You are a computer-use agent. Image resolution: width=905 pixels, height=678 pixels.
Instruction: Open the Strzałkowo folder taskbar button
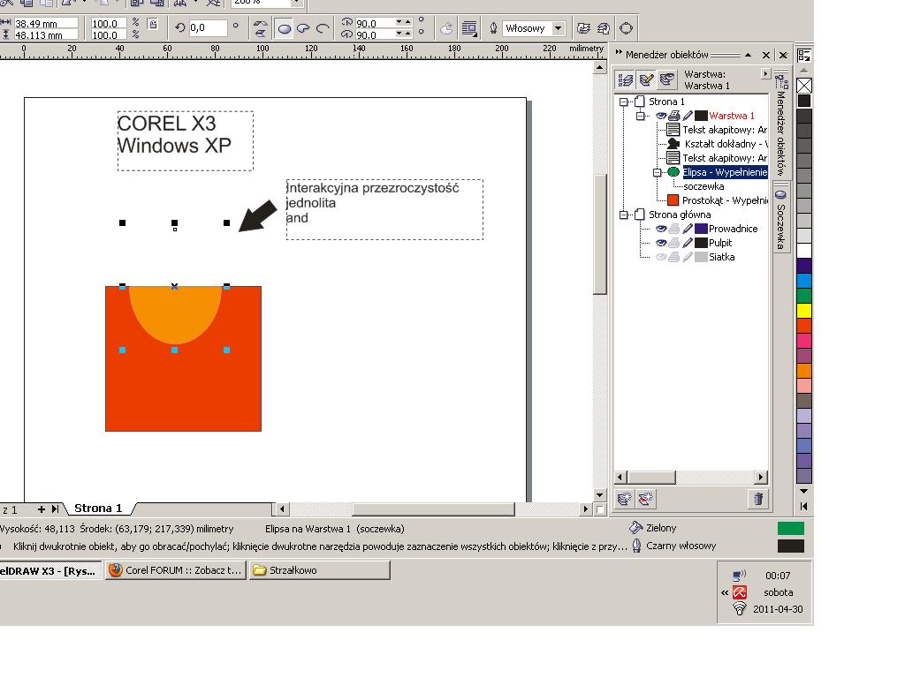(318, 570)
